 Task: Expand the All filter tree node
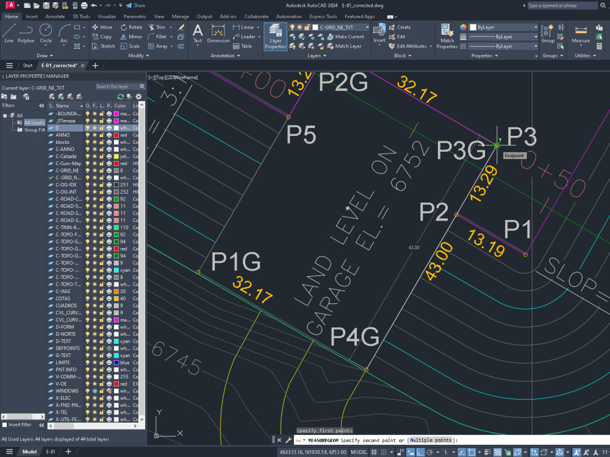5,116
